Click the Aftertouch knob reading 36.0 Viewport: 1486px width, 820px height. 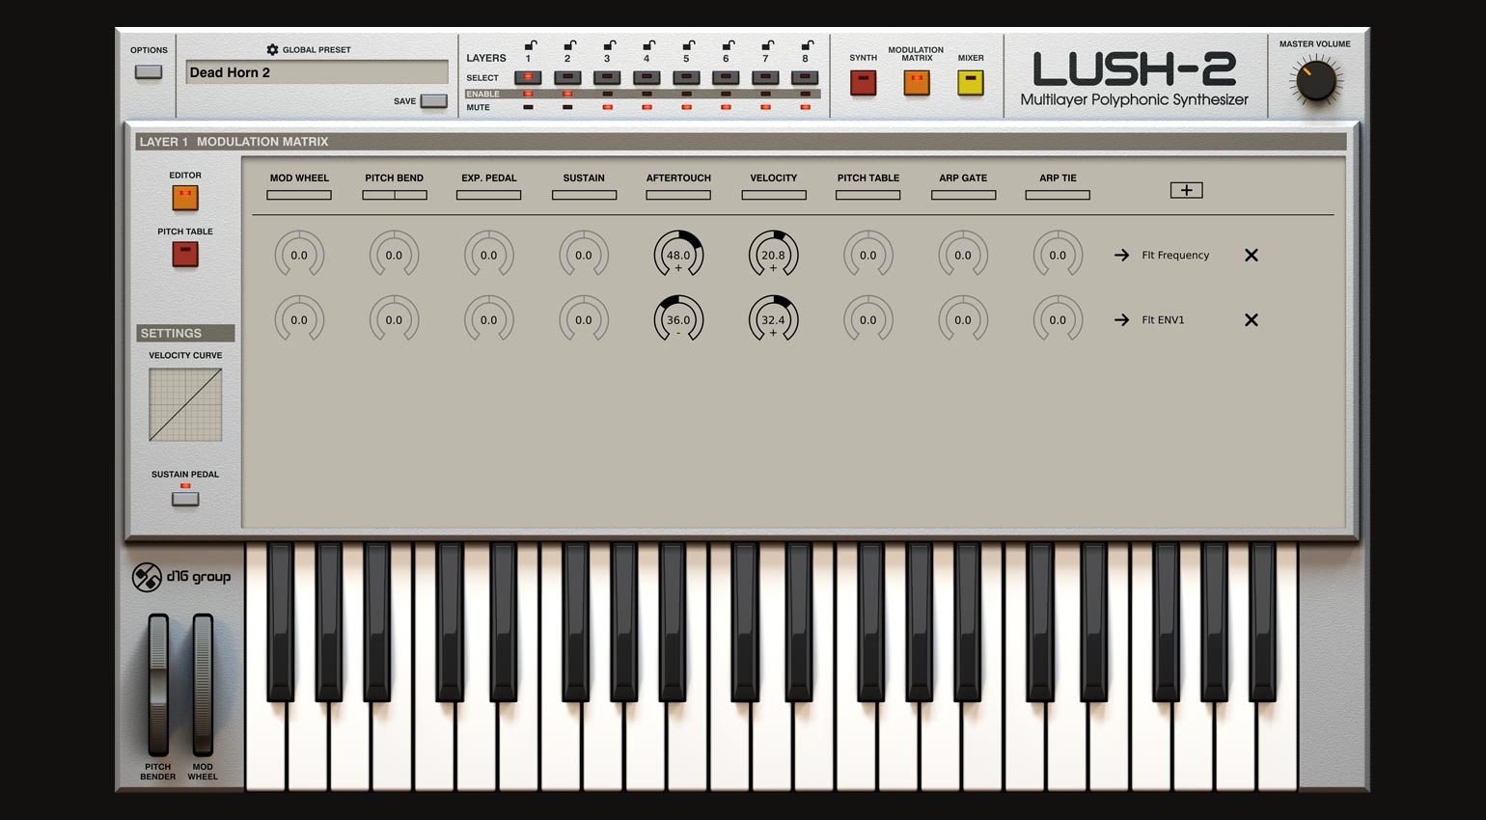tap(678, 319)
